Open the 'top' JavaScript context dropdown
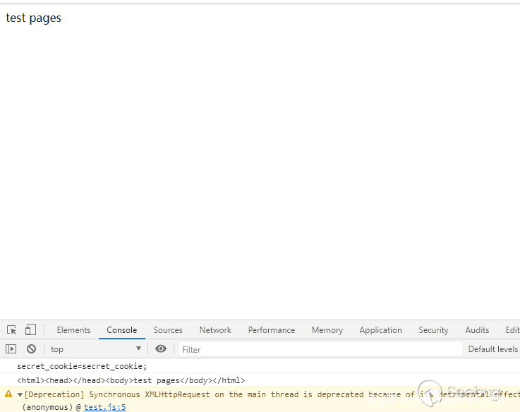This screenshot has height=412, width=520. 95,349
